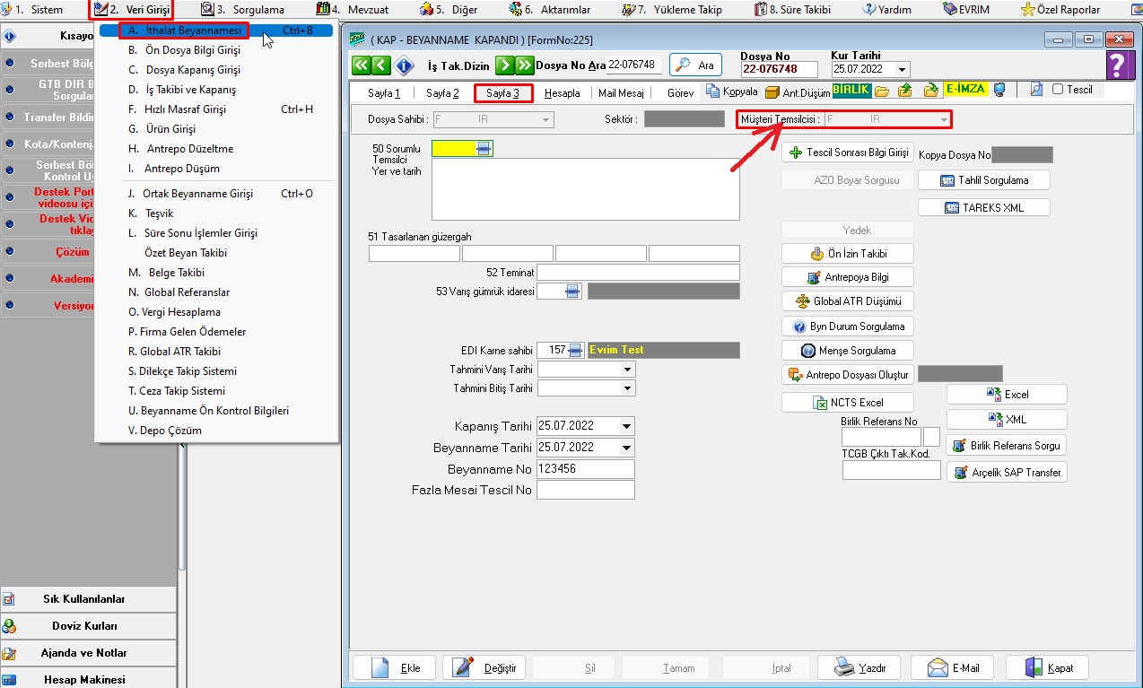Click the Beyanname No input field
This screenshot has width=1143, height=688.
[x=584, y=469]
